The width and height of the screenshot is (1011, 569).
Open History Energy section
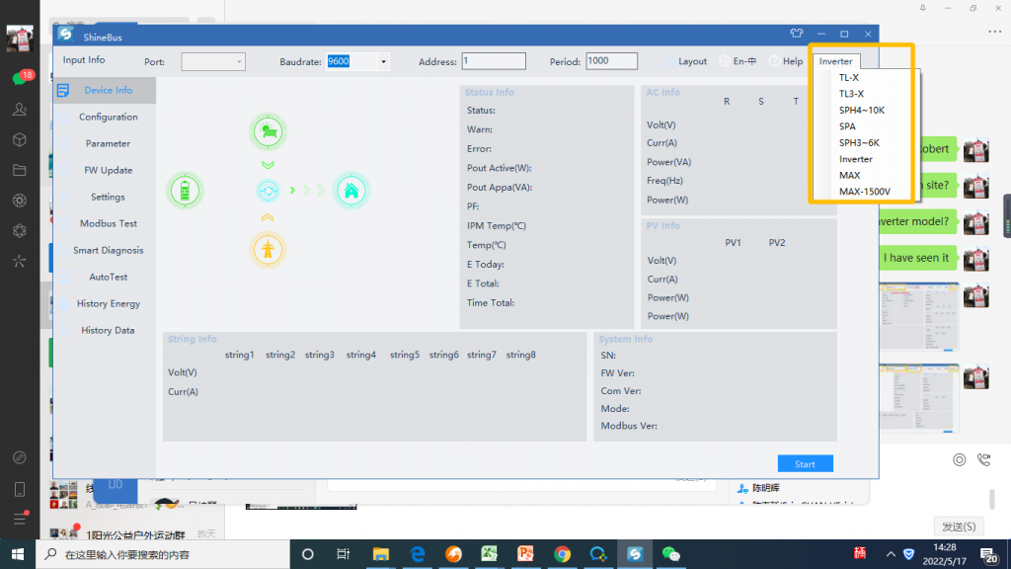coord(108,303)
